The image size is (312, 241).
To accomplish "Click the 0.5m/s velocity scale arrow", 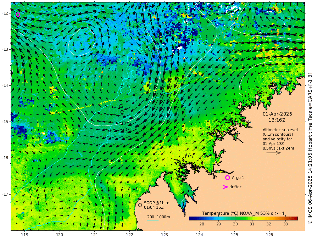I will 273,153.
